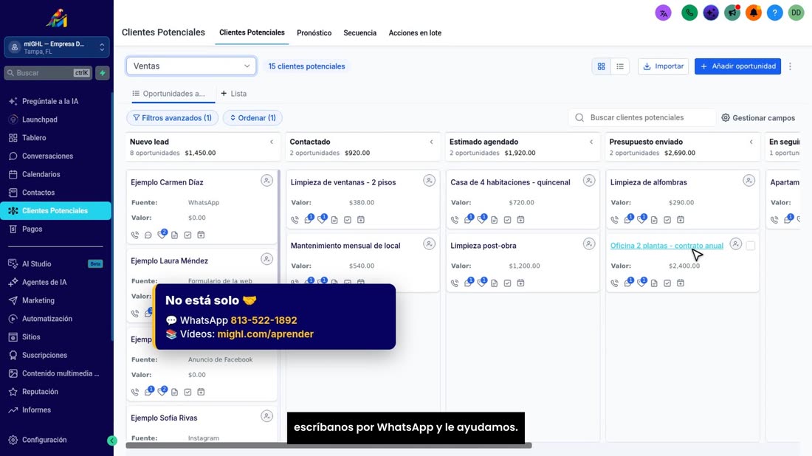This screenshot has width=812, height=456.
Task: Open calendar icon on Limpieza post-obra card
Action: click(520, 283)
